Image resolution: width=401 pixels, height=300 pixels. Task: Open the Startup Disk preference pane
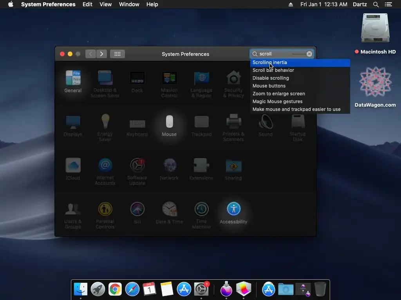[x=298, y=128]
